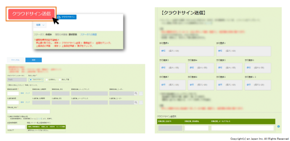Click 取得 link in 営業担当者 row
Screen dimensions: 290x141
[22, 93]
